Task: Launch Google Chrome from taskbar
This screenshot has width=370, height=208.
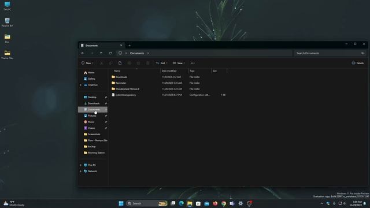Action: 224,203
